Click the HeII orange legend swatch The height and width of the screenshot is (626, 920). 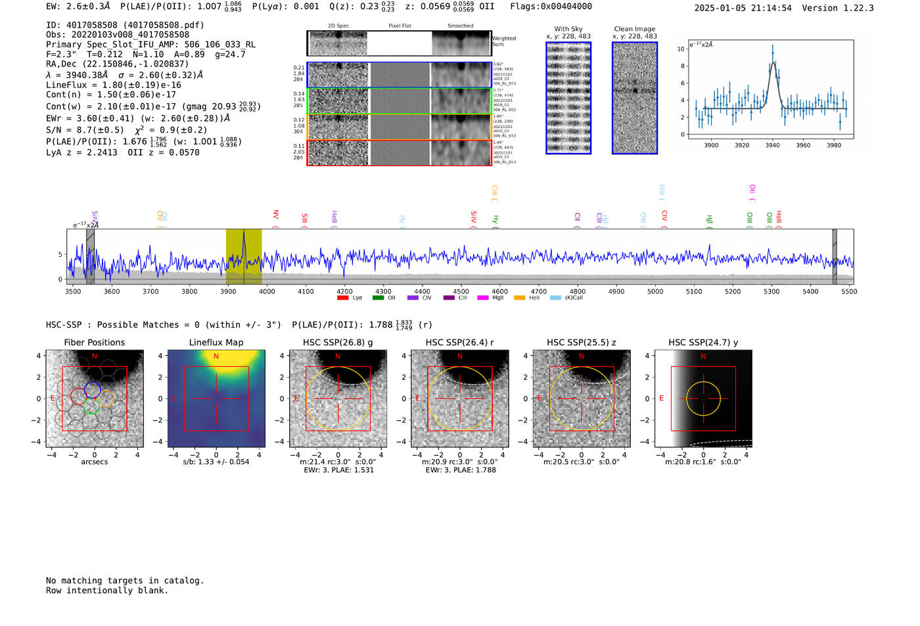519,298
